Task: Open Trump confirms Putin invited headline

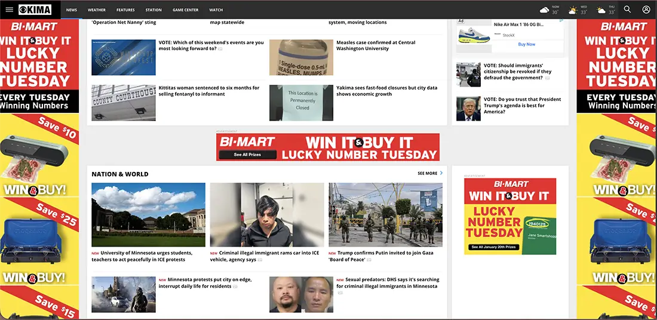Action: [381, 256]
